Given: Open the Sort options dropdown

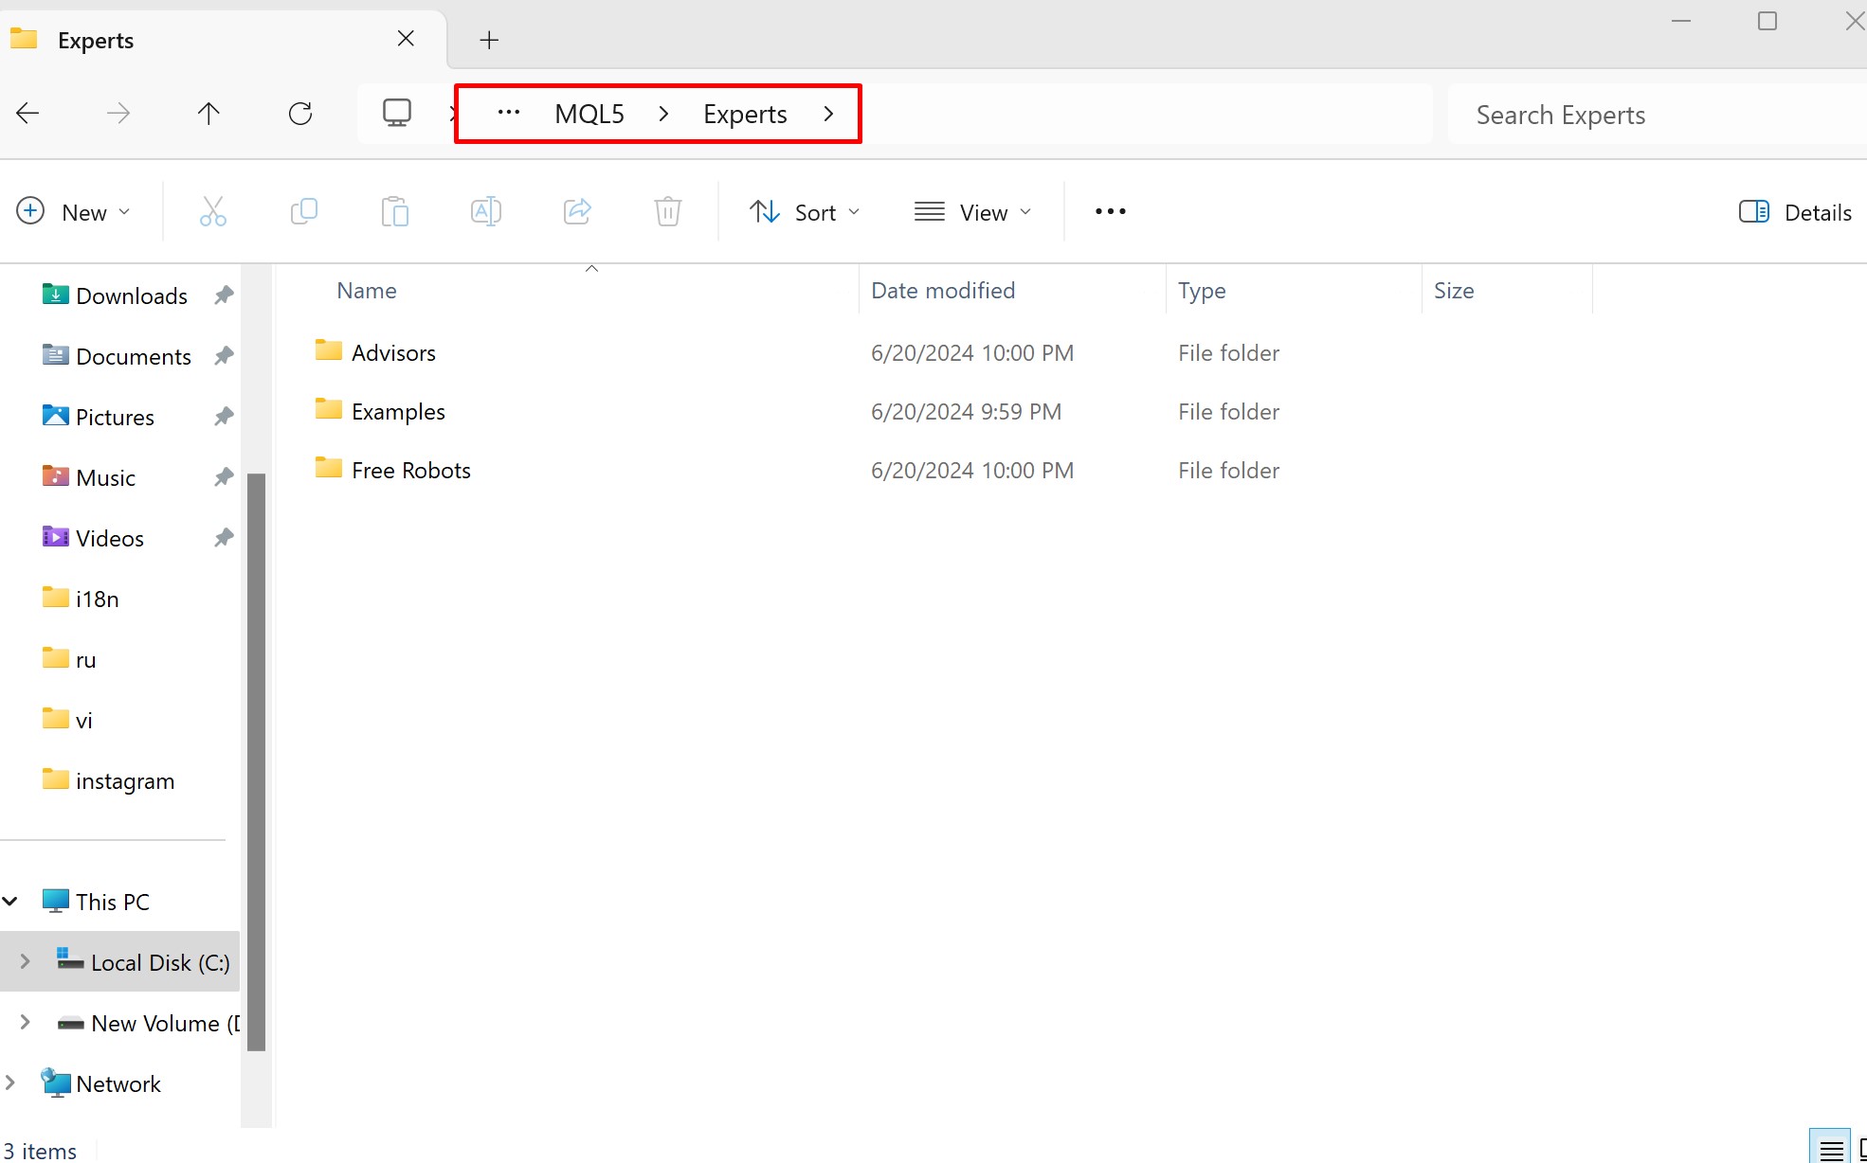Looking at the screenshot, I should pyautogui.click(x=805, y=211).
